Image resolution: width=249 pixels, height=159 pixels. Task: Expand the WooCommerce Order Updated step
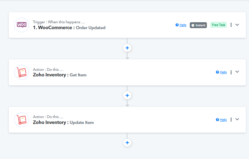[237, 25]
